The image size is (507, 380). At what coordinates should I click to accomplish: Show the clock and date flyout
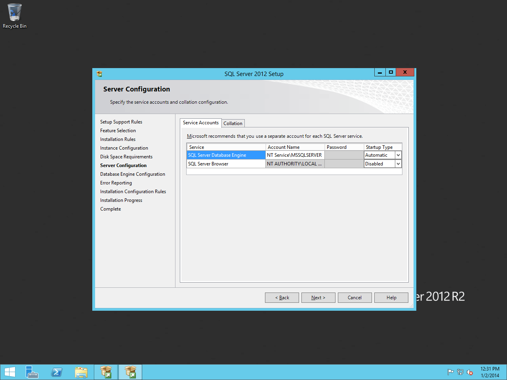(x=490, y=372)
